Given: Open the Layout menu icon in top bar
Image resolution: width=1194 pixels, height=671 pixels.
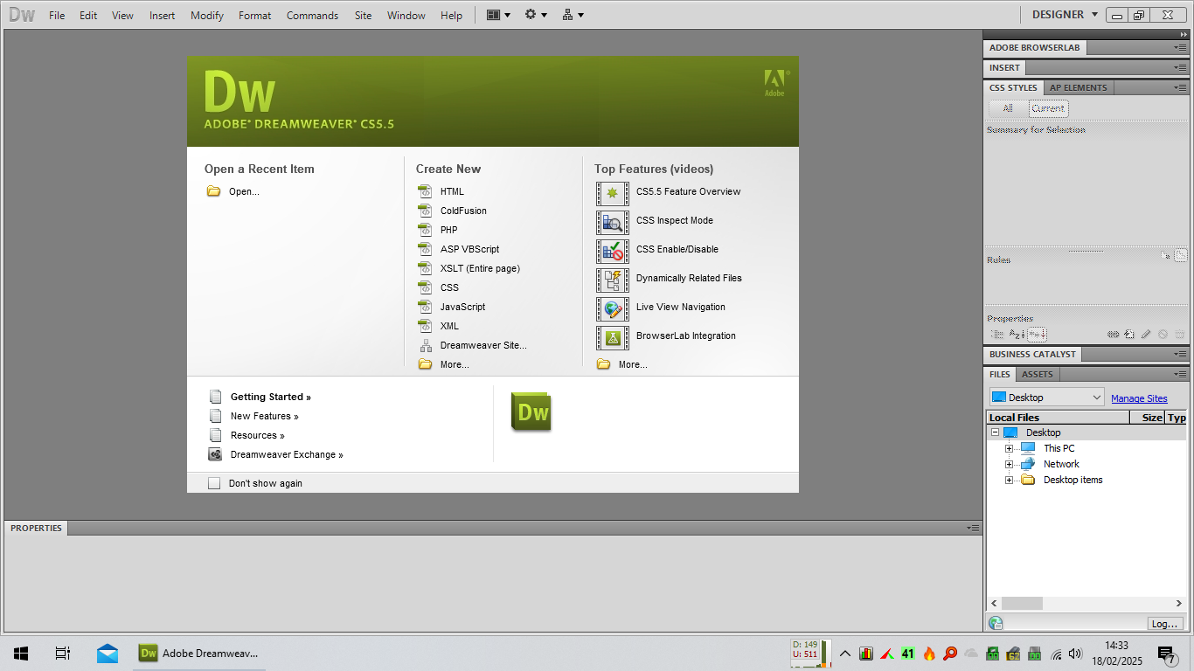Looking at the screenshot, I should click(x=498, y=15).
